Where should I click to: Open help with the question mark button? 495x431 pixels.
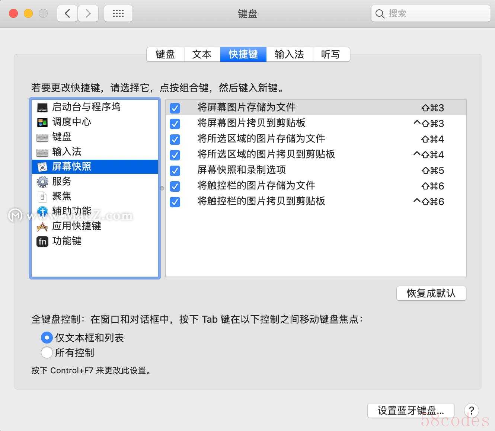click(x=472, y=411)
